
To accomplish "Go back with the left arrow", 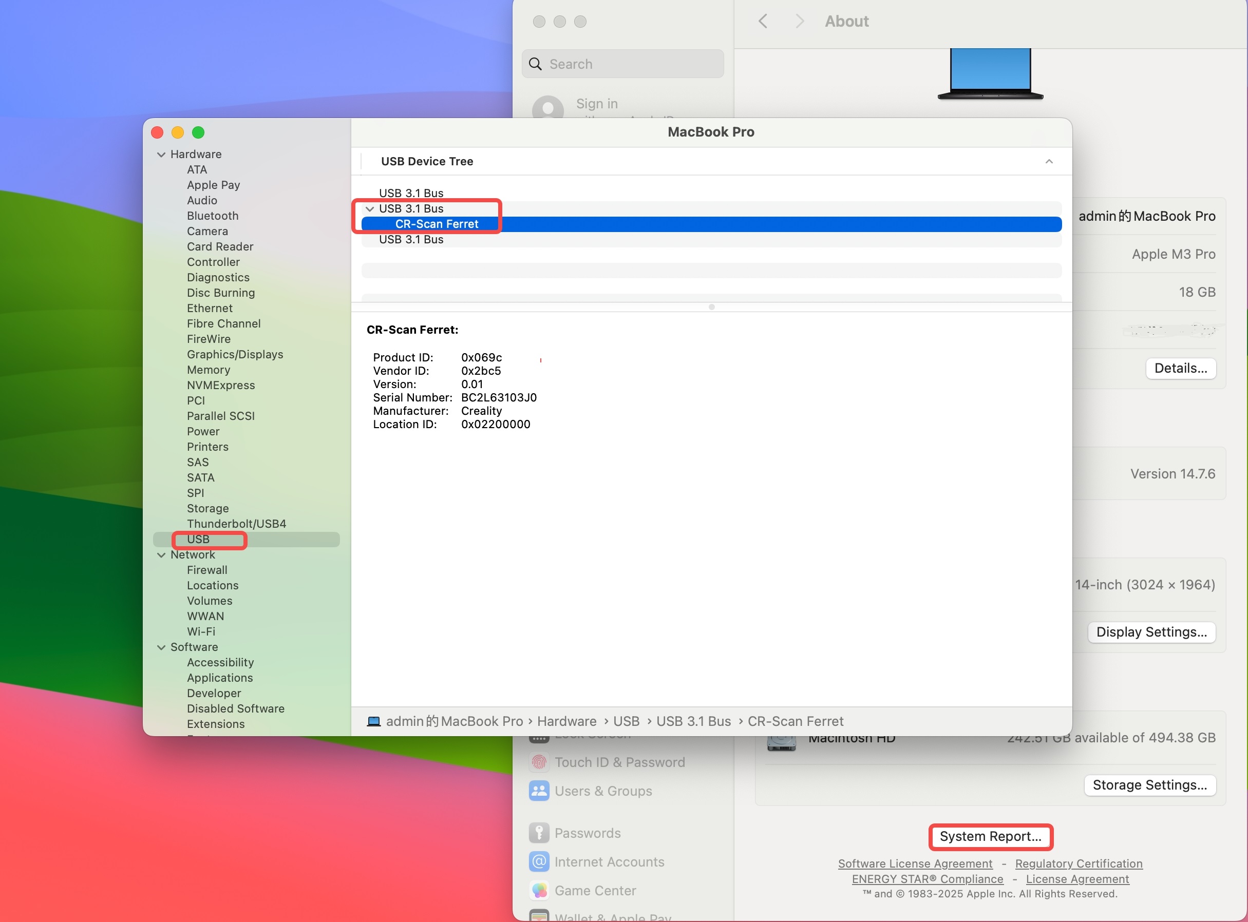I will coord(763,21).
